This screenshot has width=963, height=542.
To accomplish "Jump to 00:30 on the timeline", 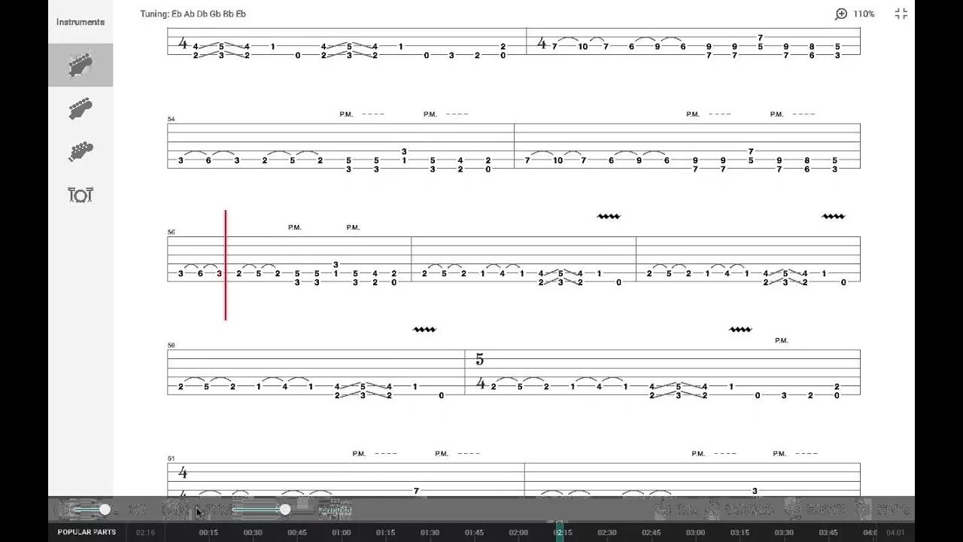I will click(253, 533).
